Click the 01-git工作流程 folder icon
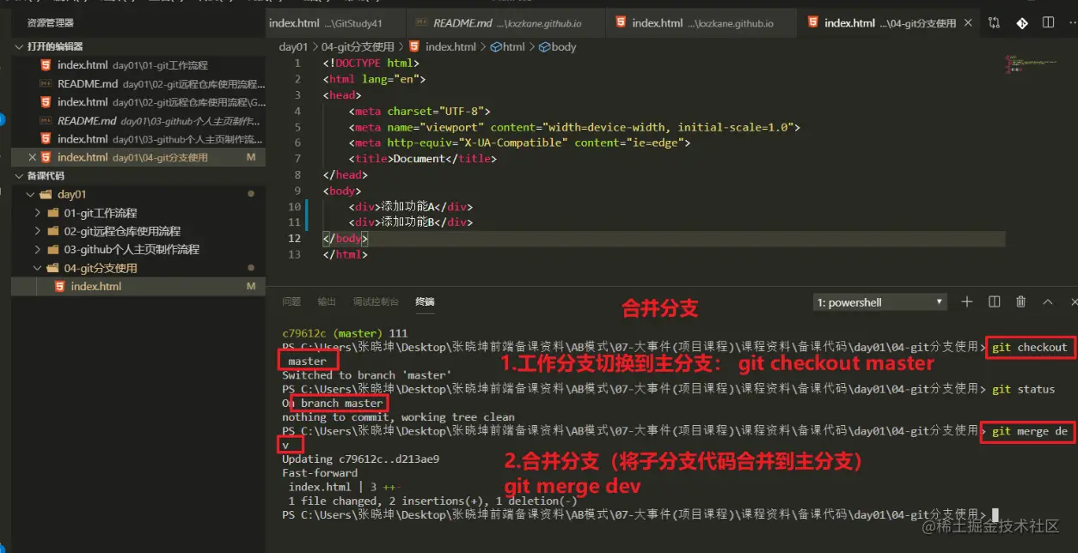1078x553 pixels. 53,213
